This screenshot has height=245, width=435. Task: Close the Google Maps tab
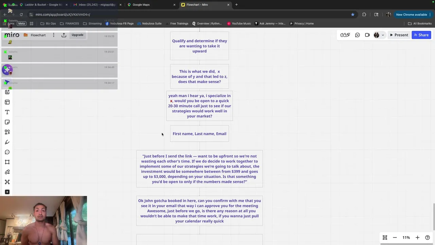(174, 5)
